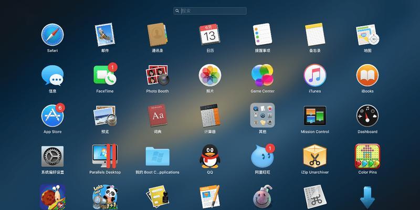The image size is (420, 210).
Task: Launch the 预览 preview app
Action: pyautogui.click(x=105, y=115)
